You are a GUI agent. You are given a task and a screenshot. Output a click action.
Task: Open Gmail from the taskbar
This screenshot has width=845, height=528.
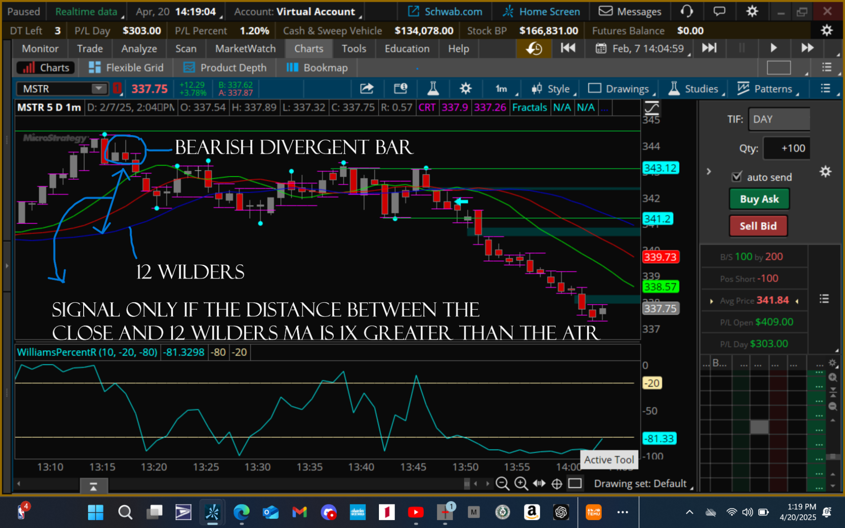(x=300, y=512)
